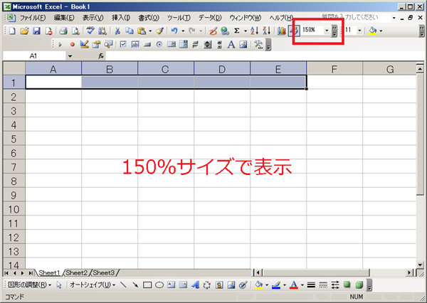The height and width of the screenshot is (303, 427).
Task: Click the Record Macro red dot
Action: click(x=72, y=44)
